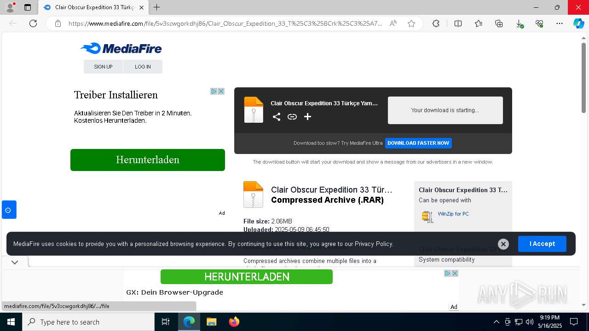The width and height of the screenshot is (589, 331).
Task: Open AdChoices icon on bottom ad
Action: click(447, 273)
